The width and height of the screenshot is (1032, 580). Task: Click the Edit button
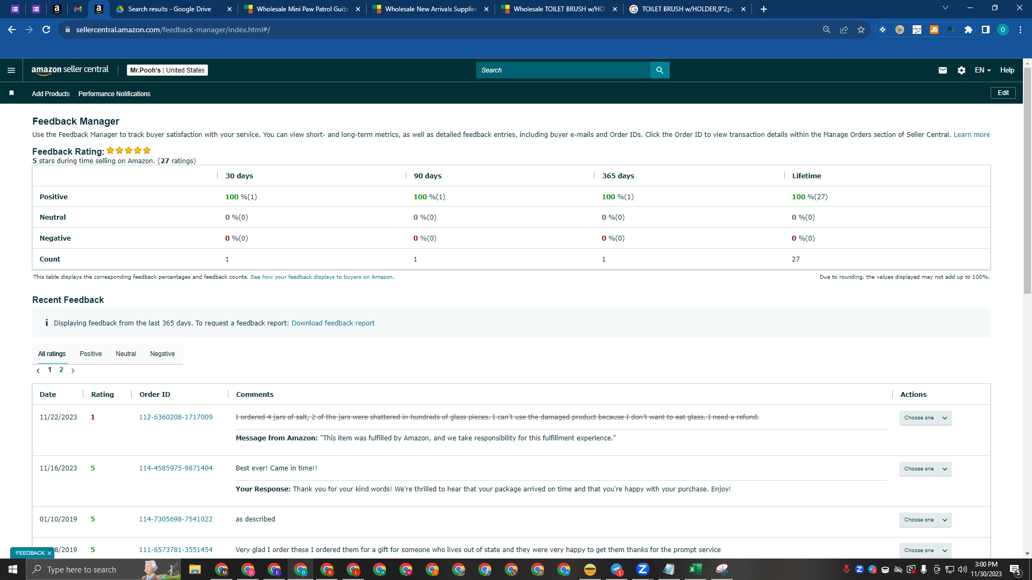pos(1003,93)
